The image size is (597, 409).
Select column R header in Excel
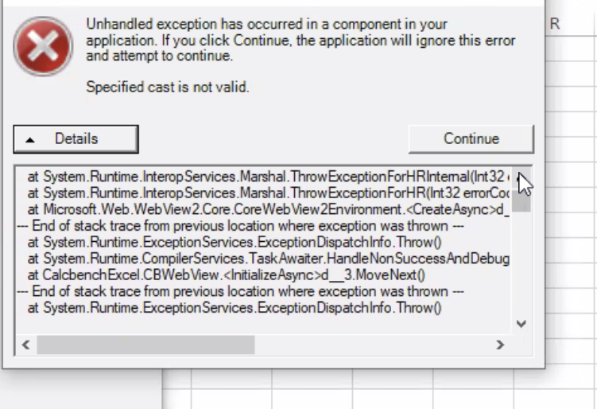click(555, 25)
